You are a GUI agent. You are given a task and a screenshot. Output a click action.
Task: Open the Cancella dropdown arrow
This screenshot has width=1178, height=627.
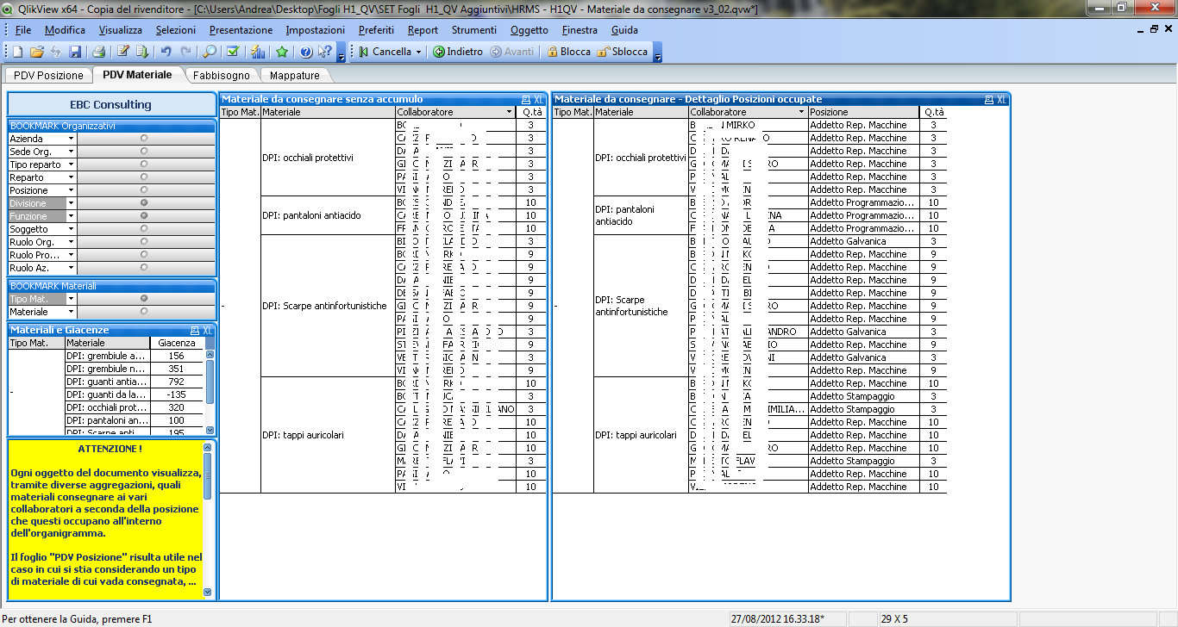point(419,52)
